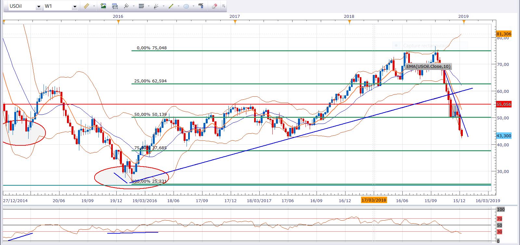Screen dimensions: 520x245
Task: Click the insert image icon
Action: pos(103,6)
